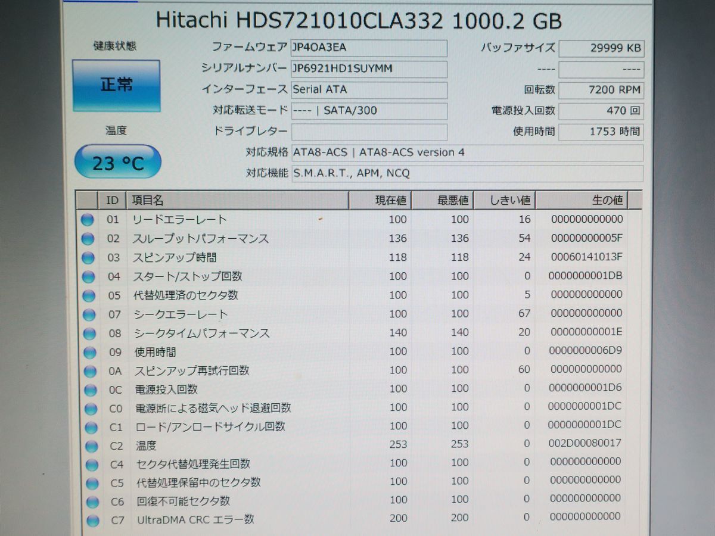Click the しきい値 column header
This screenshot has height=536, width=715.
coord(504,200)
